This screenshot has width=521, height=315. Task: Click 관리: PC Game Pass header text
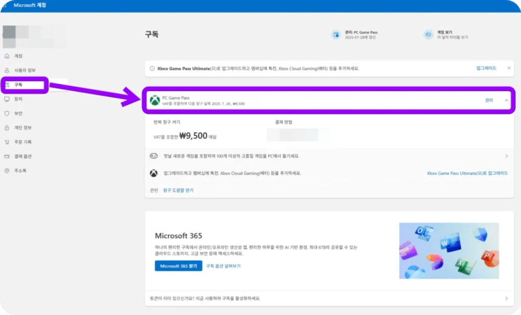pyautogui.click(x=361, y=33)
